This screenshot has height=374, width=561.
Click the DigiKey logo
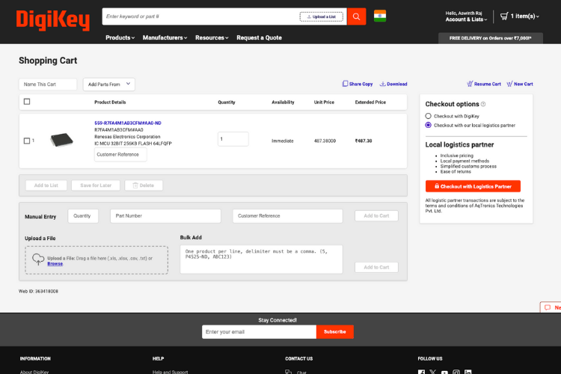click(x=53, y=20)
